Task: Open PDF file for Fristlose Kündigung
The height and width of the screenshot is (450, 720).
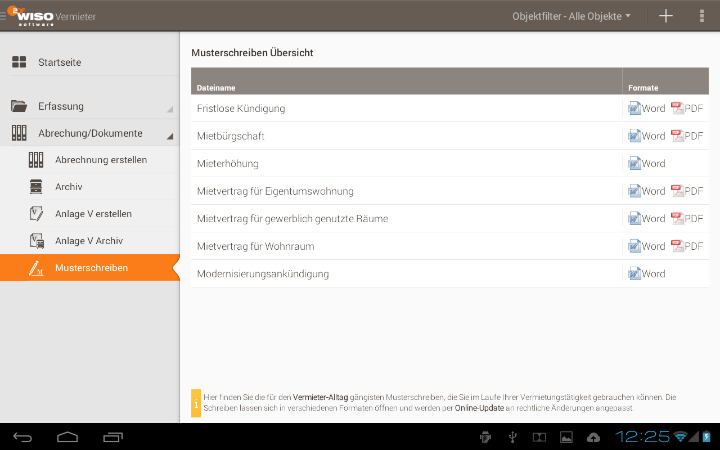Action: pyautogui.click(x=687, y=109)
